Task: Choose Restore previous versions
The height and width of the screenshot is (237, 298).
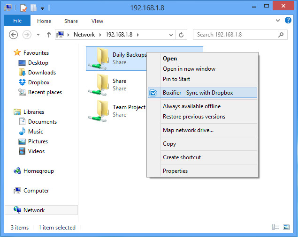Action: (202, 117)
